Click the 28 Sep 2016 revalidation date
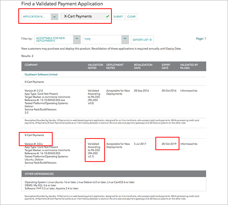The width and height of the screenshot is (228, 205). (141, 91)
